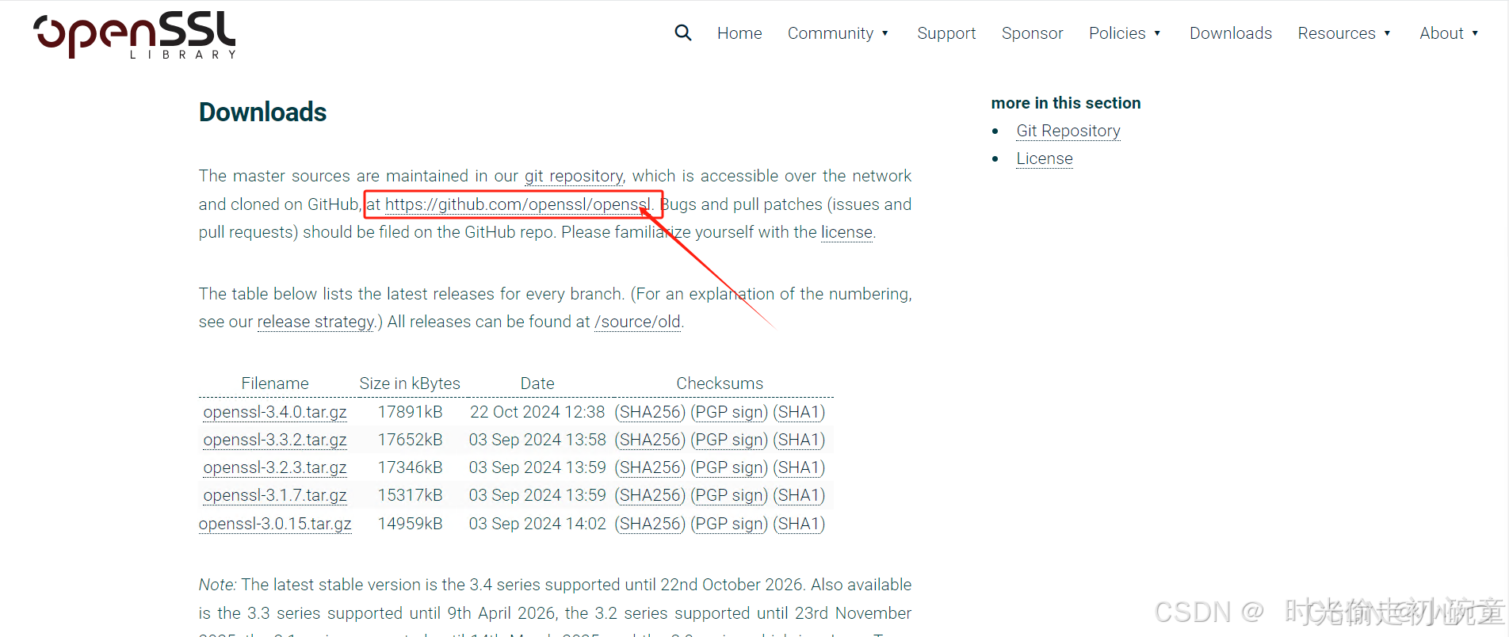Image resolution: width=1509 pixels, height=637 pixels.
Task: Open SHA1 checksum for openssl-3.0.15
Action: point(799,524)
